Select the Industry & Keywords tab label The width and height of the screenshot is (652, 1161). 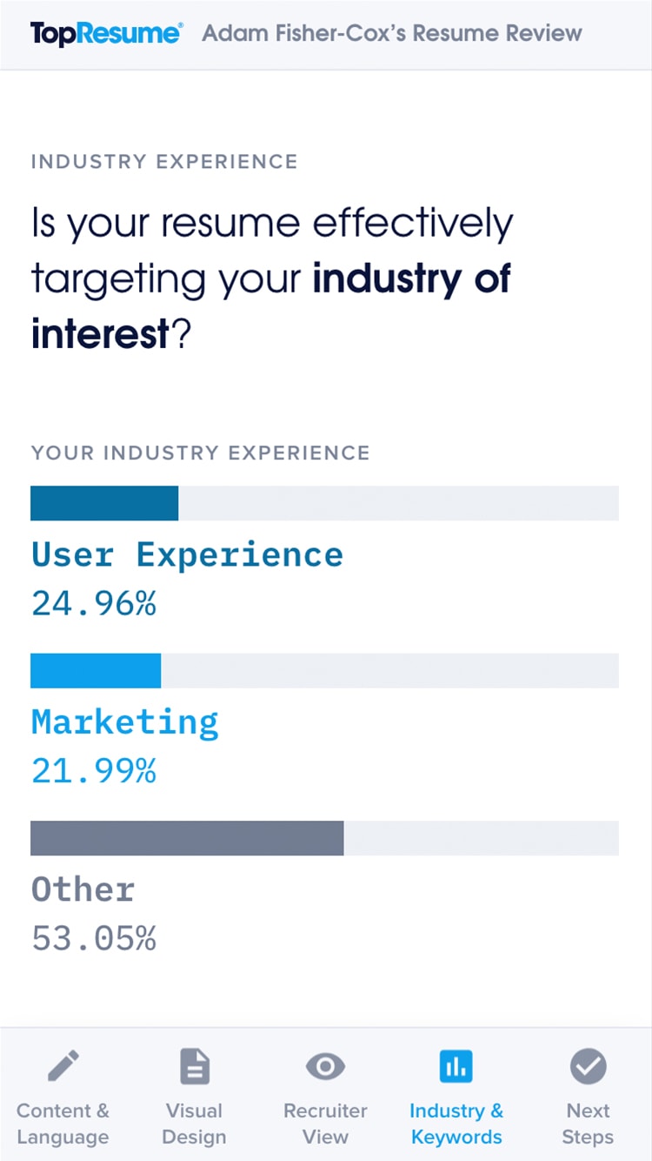point(456,1124)
